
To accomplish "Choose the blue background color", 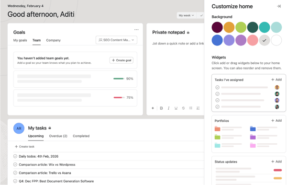I will [x=217, y=40].
